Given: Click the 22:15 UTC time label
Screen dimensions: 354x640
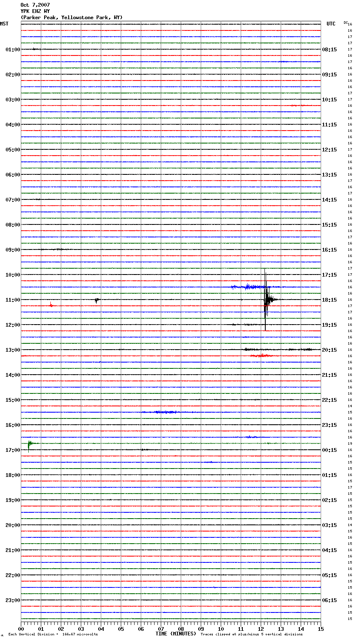Looking at the screenshot, I should tap(329, 400).
